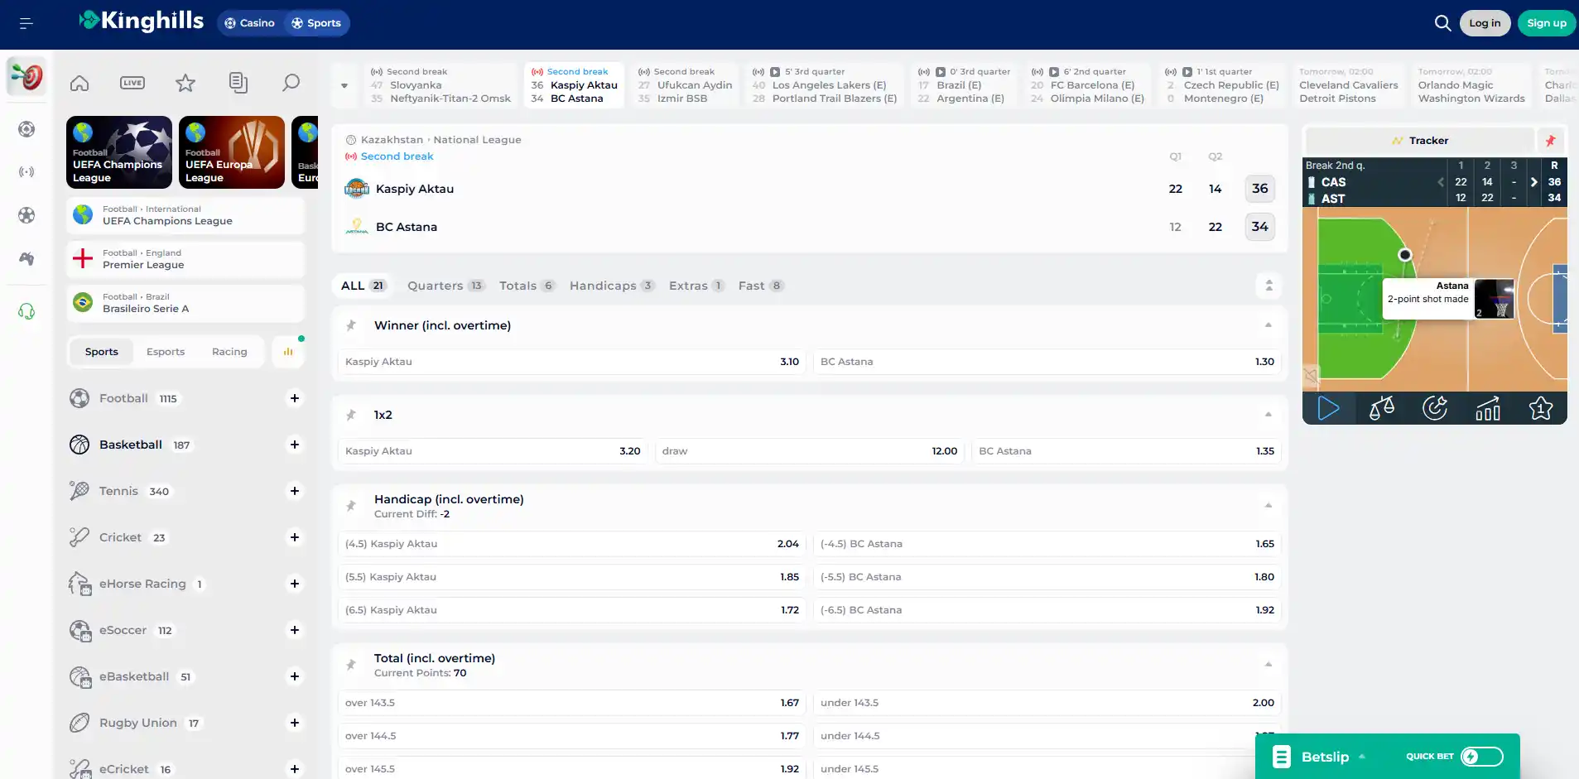Viewport: 1579px width, 779px height.
Task: Toggle the Quick Bet switch
Action: tap(1481, 756)
